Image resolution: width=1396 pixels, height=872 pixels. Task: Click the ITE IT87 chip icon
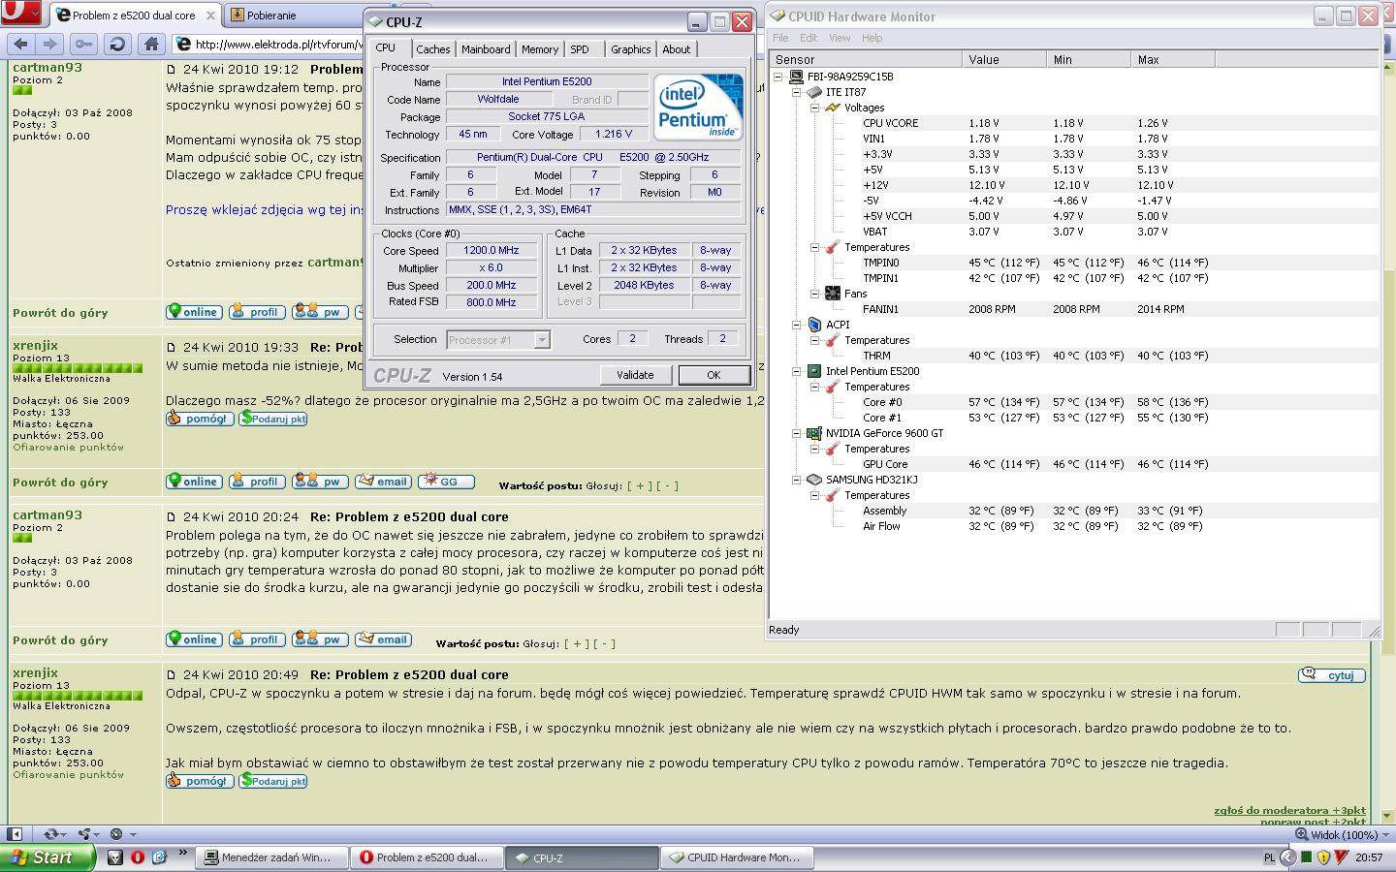point(814,92)
